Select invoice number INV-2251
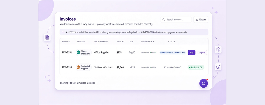265x105 pixels. (67, 52)
